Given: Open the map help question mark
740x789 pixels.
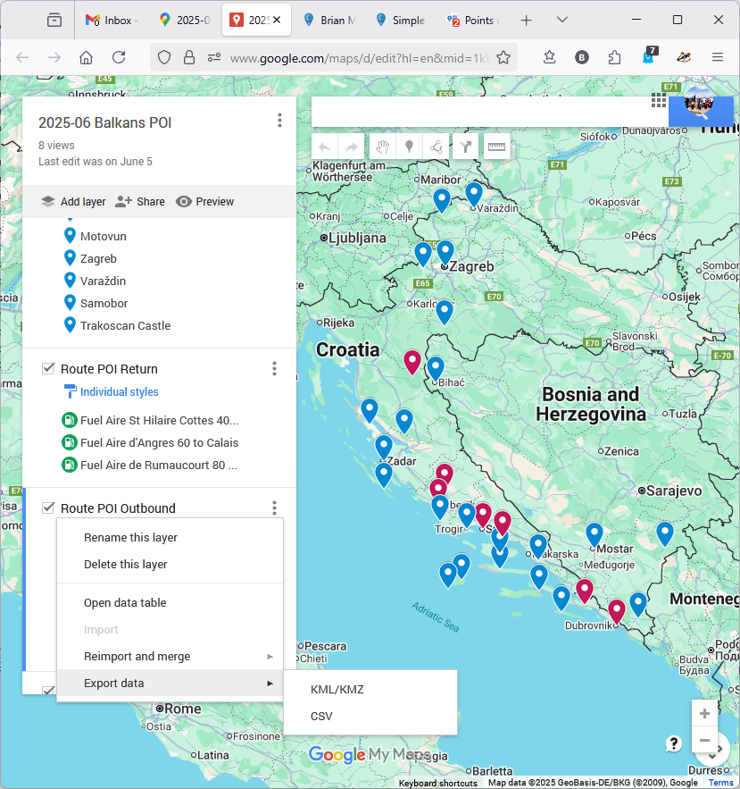Looking at the screenshot, I should (x=674, y=743).
